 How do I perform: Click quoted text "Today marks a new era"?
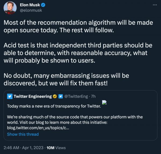(x=54, y=106)
